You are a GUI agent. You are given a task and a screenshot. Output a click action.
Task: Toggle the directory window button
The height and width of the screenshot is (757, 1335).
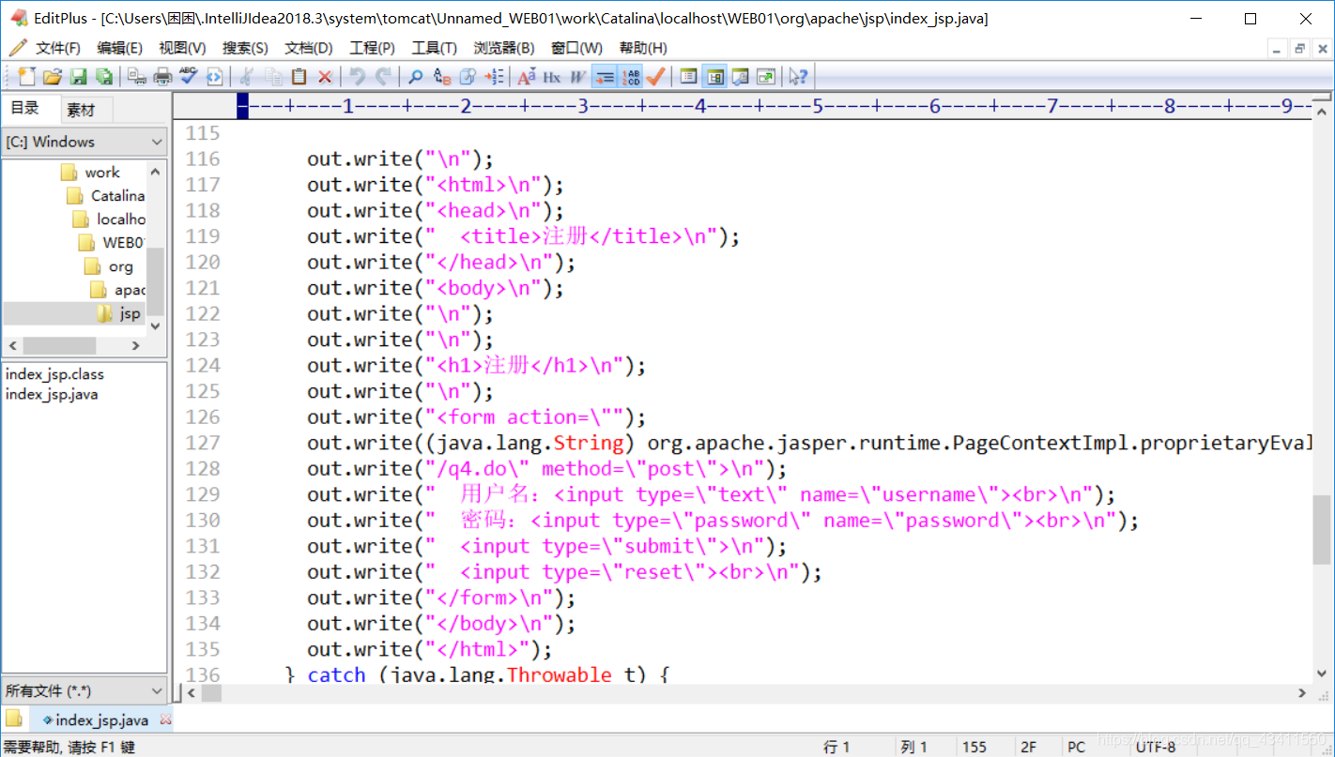click(x=714, y=77)
